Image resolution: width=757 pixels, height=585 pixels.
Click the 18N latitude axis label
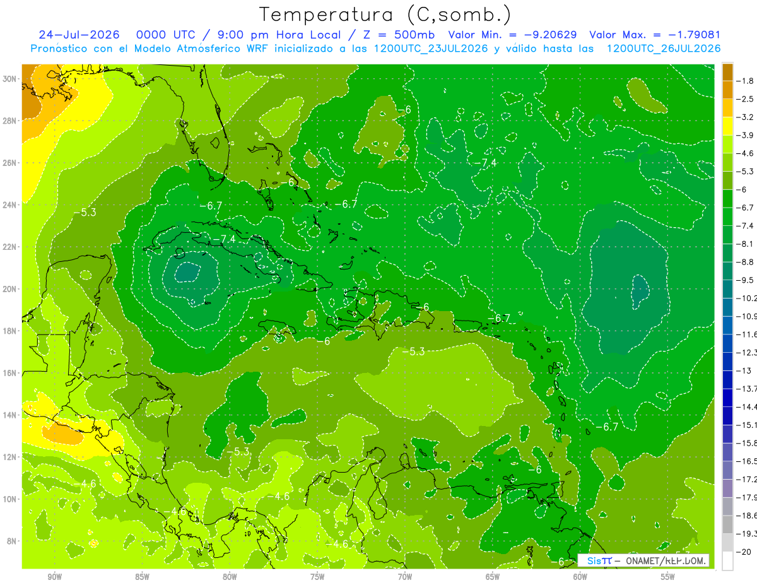[x=10, y=331]
